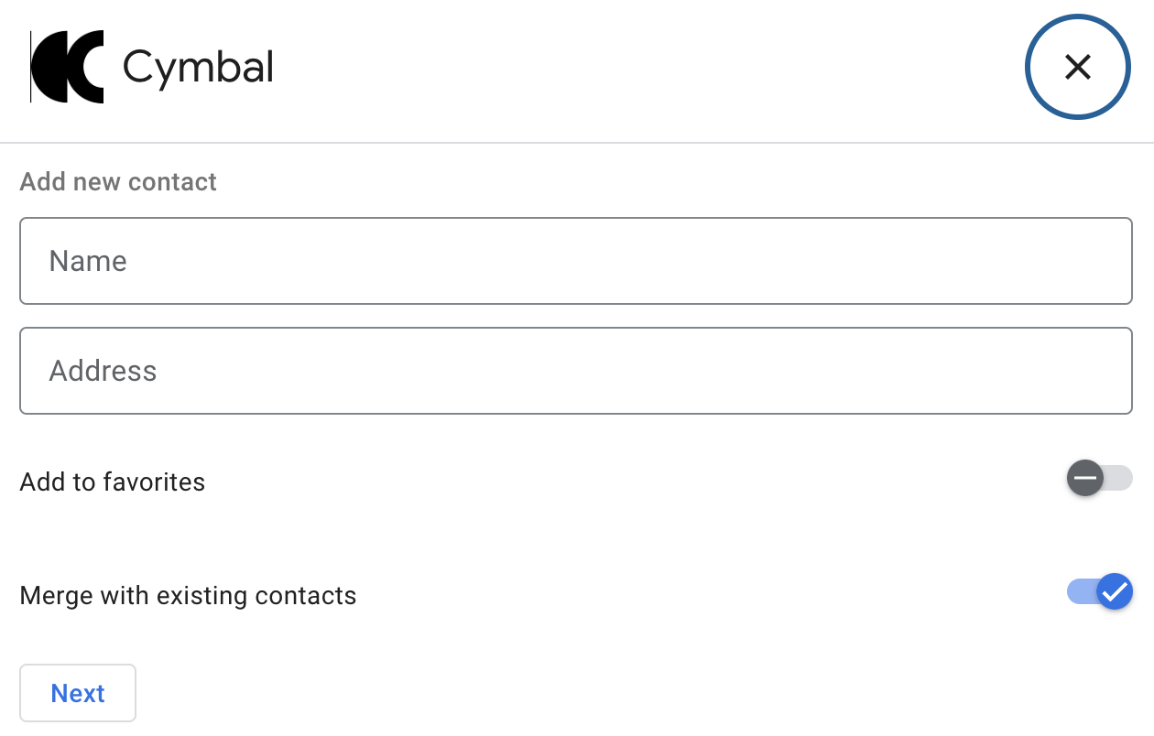
Task: Click the circular close control at top right
Action: [1078, 67]
